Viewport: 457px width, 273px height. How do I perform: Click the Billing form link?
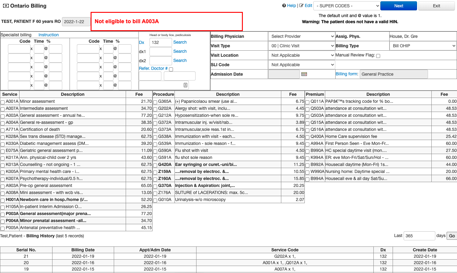pos(347,74)
